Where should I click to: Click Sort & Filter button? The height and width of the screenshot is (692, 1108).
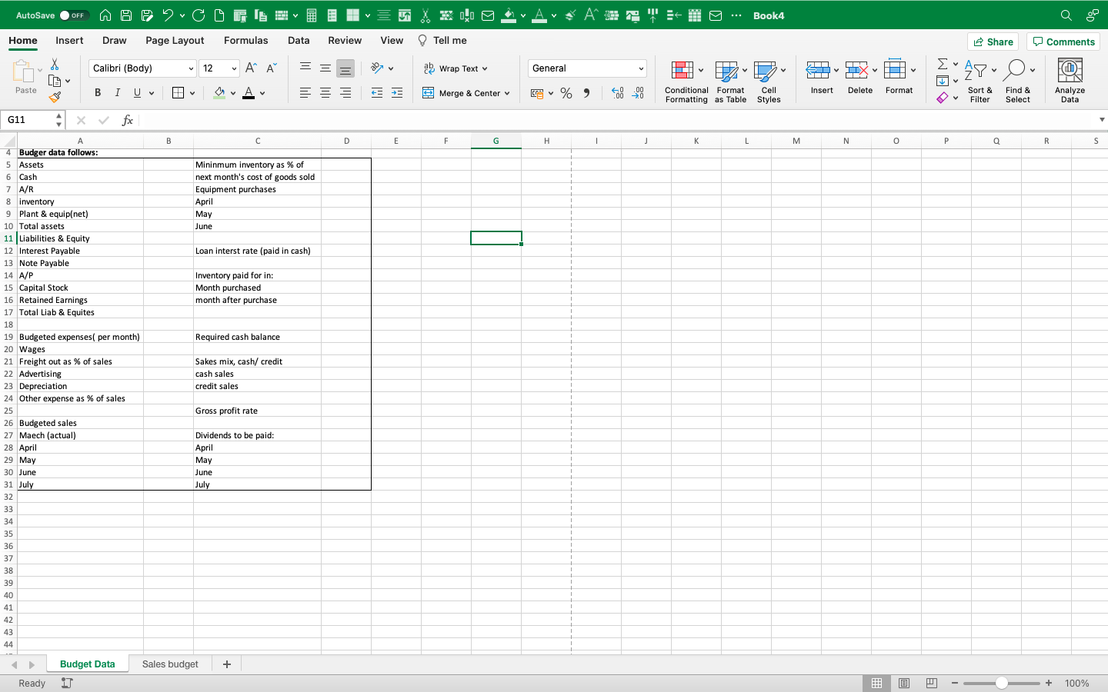[x=980, y=81]
